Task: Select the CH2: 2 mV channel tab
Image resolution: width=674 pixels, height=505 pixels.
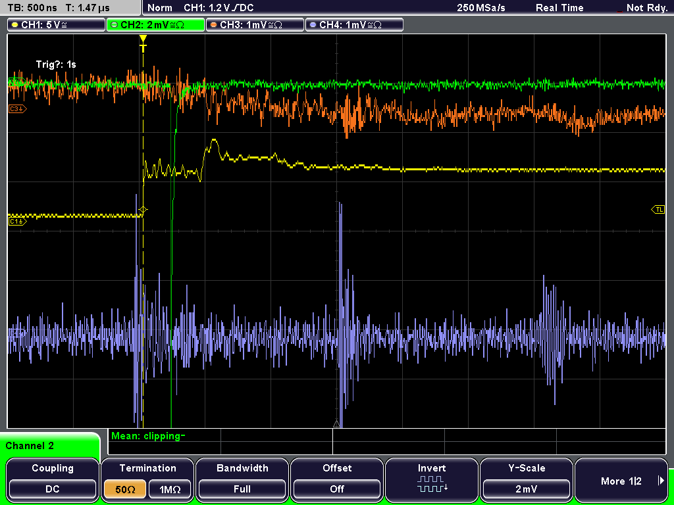Action: pyautogui.click(x=155, y=25)
